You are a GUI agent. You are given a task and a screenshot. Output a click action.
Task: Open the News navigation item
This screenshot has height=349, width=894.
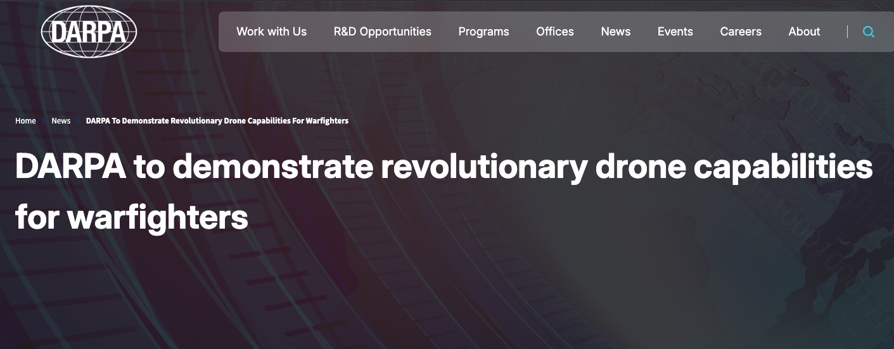616,32
